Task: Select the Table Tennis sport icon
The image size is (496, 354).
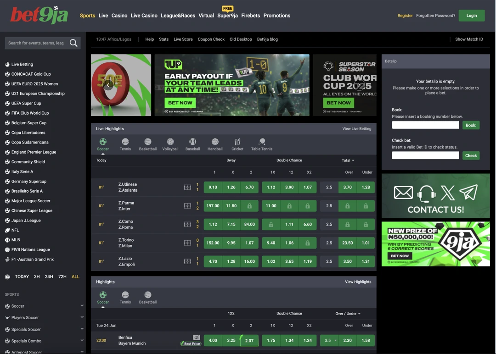Action: tap(262, 142)
